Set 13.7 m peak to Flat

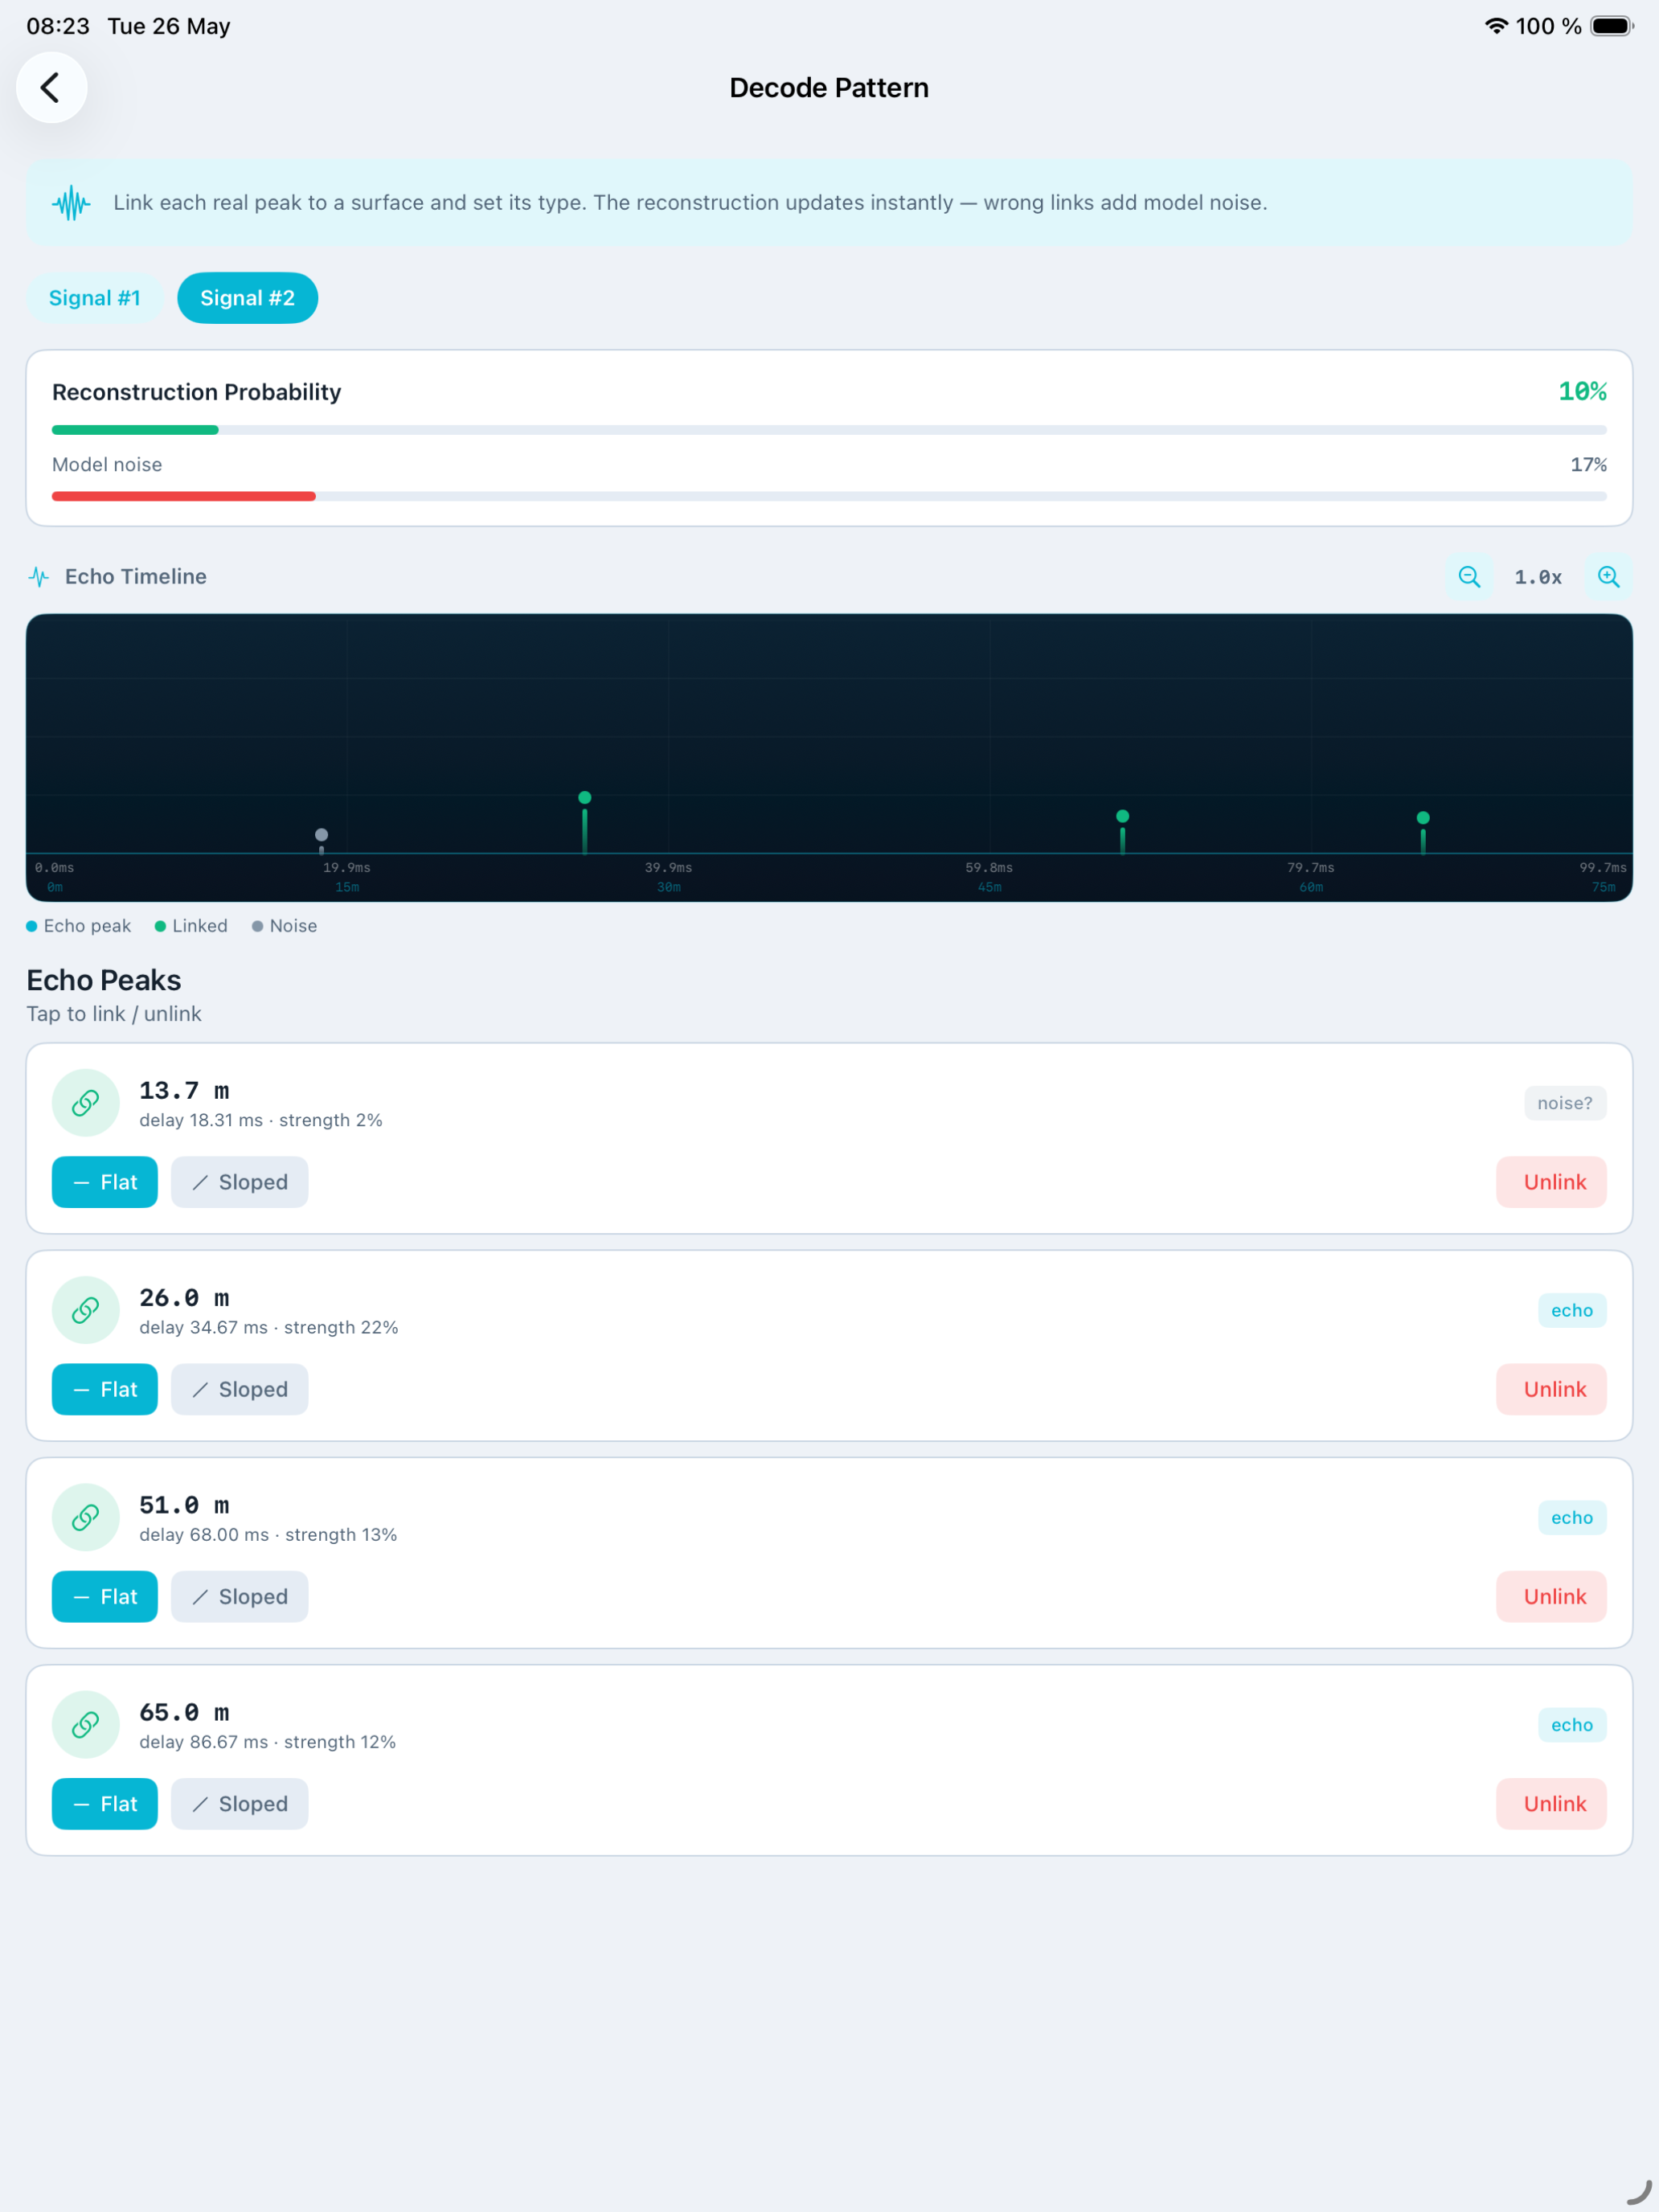(105, 1182)
